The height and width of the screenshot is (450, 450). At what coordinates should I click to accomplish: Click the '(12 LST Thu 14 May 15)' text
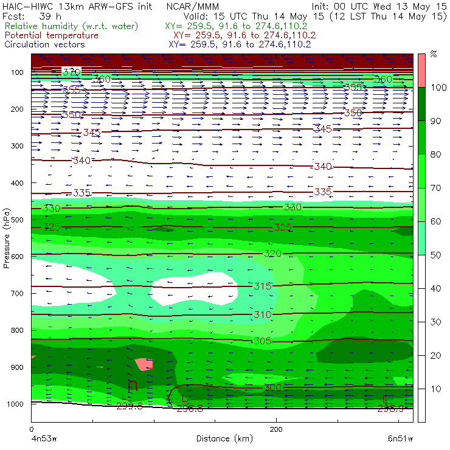point(389,16)
